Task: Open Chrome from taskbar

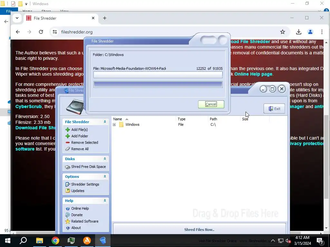Action: [x=55, y=241]
